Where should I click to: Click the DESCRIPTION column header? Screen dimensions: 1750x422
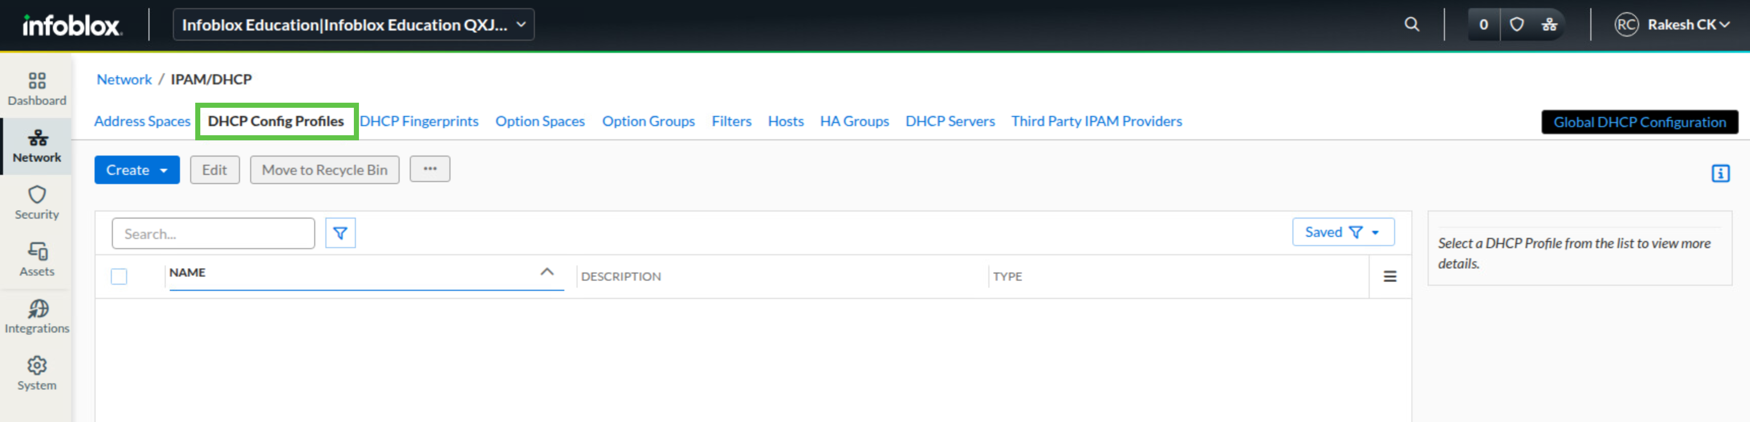point(621,277)
